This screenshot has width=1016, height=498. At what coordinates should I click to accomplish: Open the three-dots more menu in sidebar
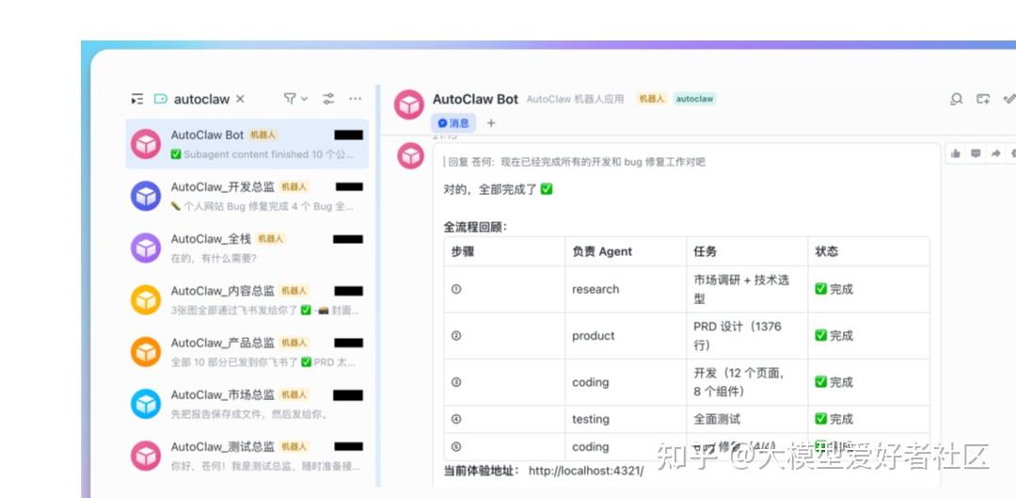[x=355, y=99]
